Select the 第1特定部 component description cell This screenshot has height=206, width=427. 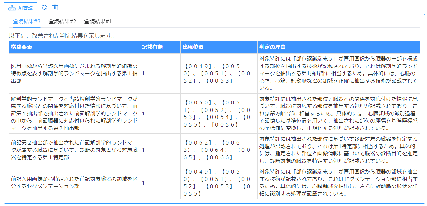coord(74,150)
